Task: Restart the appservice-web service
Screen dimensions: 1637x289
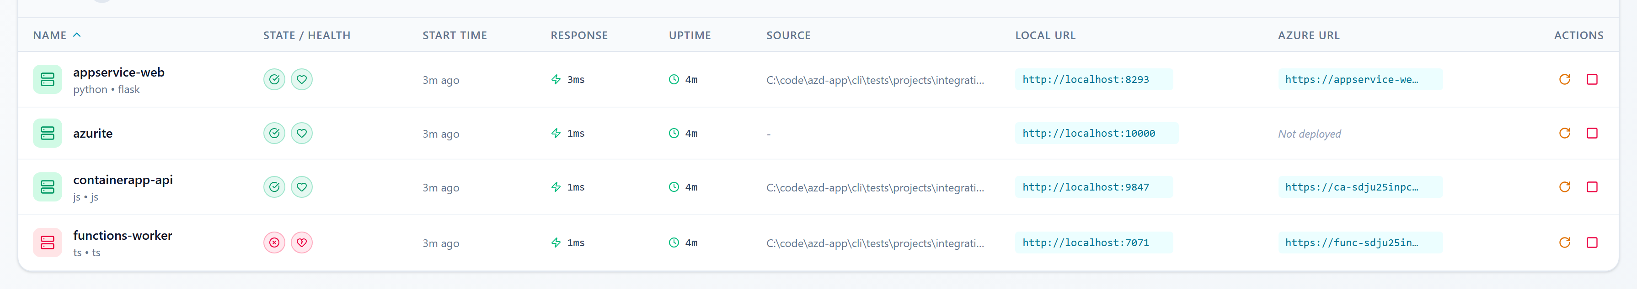Action: coord(1565,79)
